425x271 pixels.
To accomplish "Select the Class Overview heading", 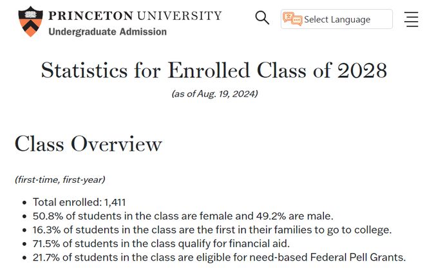I will [88, 144].
